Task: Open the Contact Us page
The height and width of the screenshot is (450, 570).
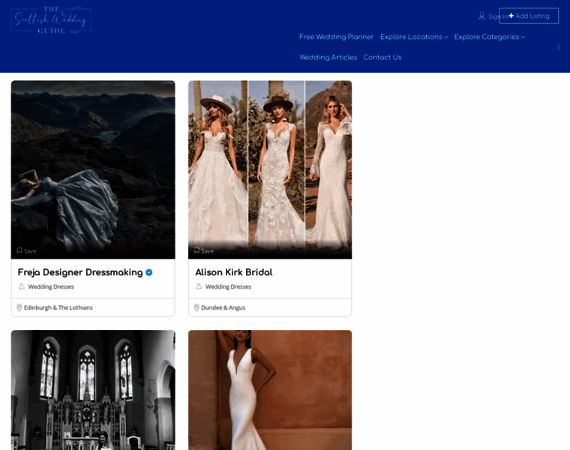Action: 382,58
